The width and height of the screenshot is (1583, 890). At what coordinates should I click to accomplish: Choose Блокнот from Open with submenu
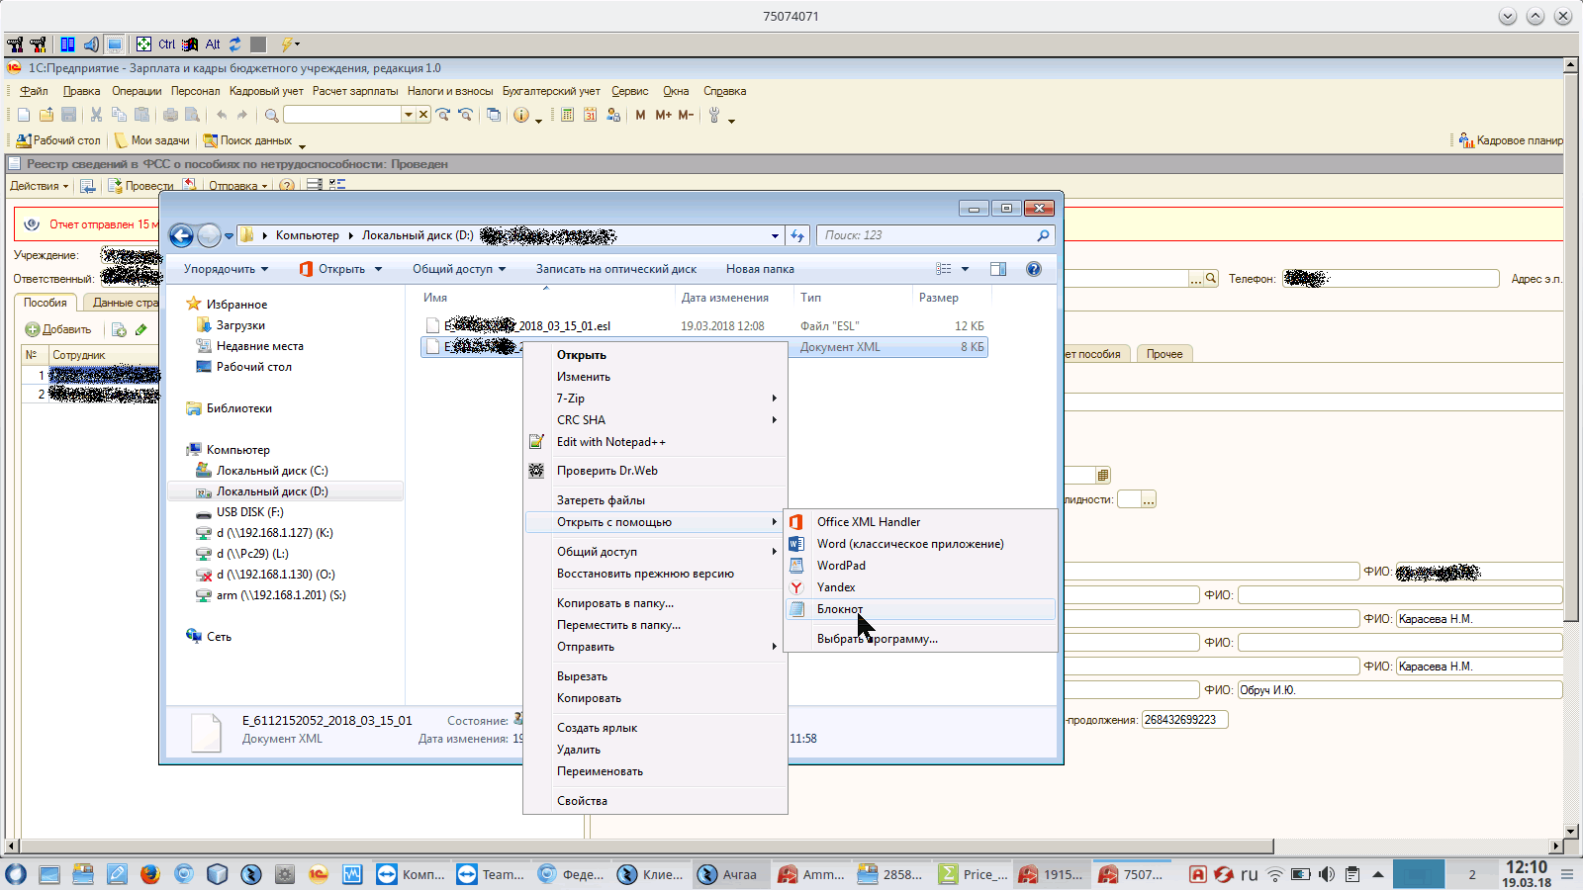pos(920,609)
